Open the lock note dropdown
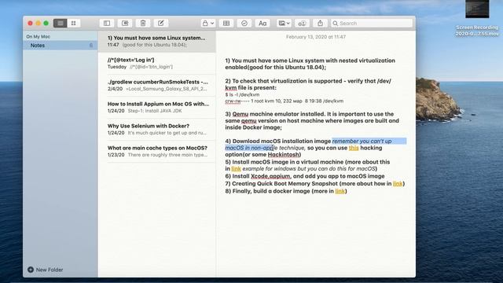Image resolution: width=503 pixels, height=283 pixels. coord(207,23)
